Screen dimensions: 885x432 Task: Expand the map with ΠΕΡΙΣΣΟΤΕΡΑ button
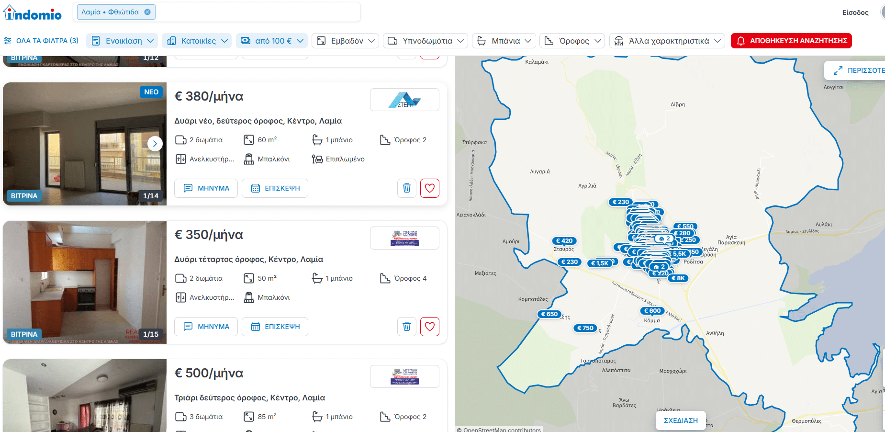859,70
